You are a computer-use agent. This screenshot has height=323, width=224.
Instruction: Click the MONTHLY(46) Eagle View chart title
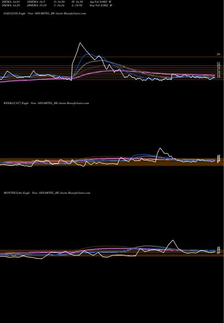coord(47,193)
